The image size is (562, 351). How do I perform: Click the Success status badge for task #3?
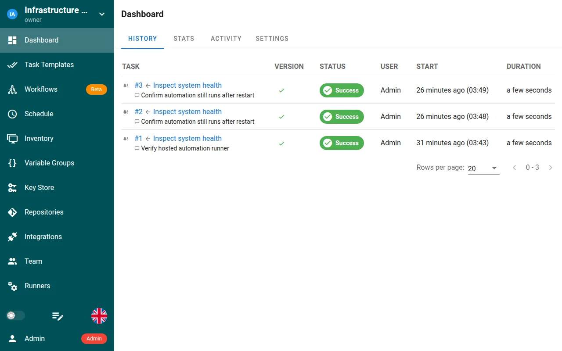point(342,90)
